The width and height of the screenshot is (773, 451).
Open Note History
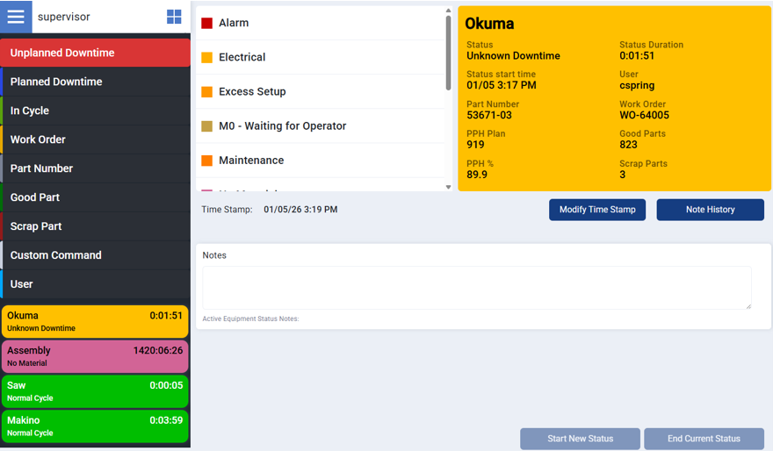pyautogui.click(x=710, y=210)
